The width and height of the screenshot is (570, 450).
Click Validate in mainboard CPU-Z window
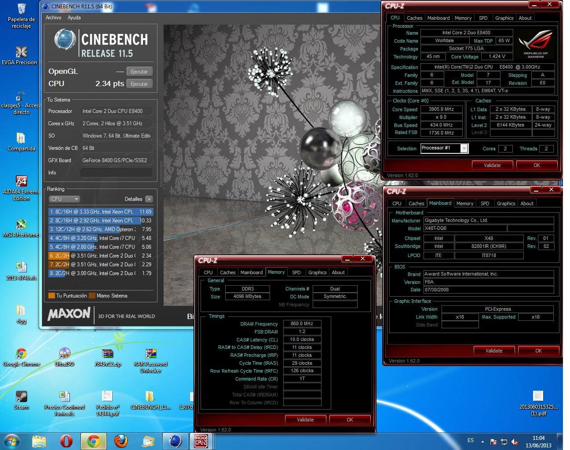click(494, 351)
